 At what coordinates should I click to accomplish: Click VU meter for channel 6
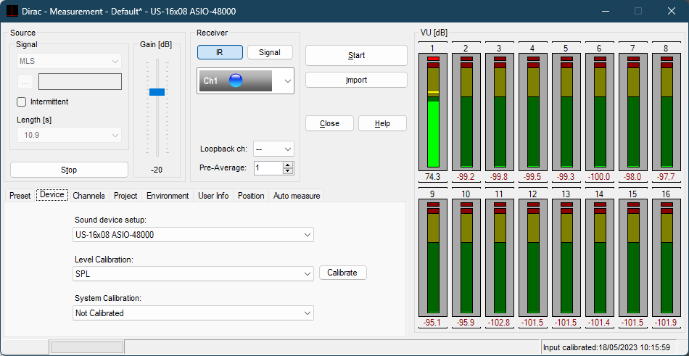(x=600, y=112)
